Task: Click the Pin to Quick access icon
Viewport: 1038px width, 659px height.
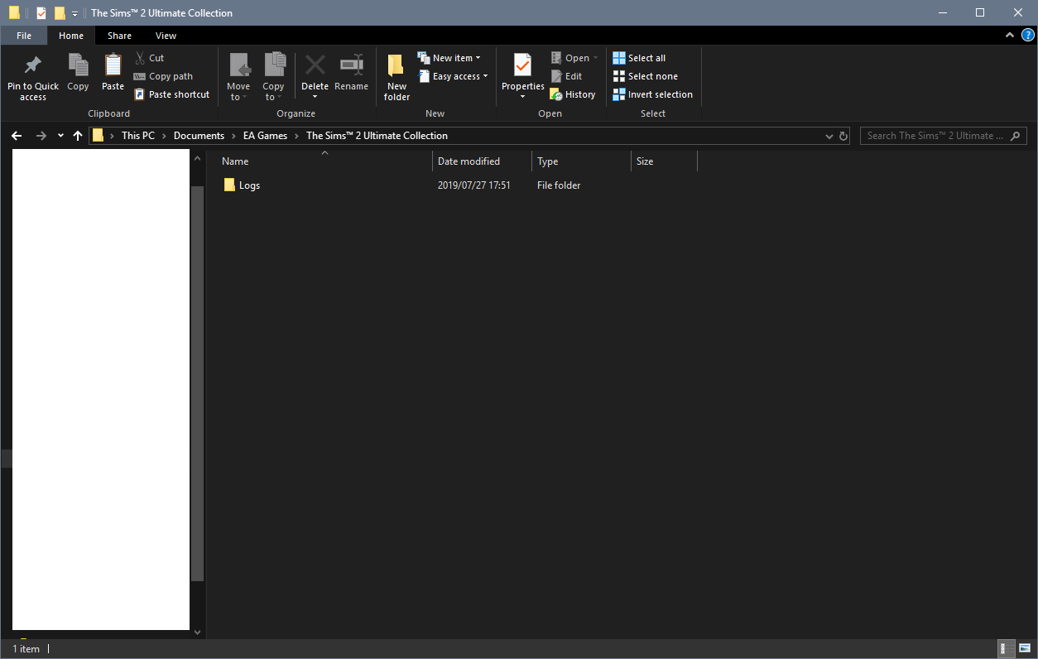Action: [x=33, y=65]
